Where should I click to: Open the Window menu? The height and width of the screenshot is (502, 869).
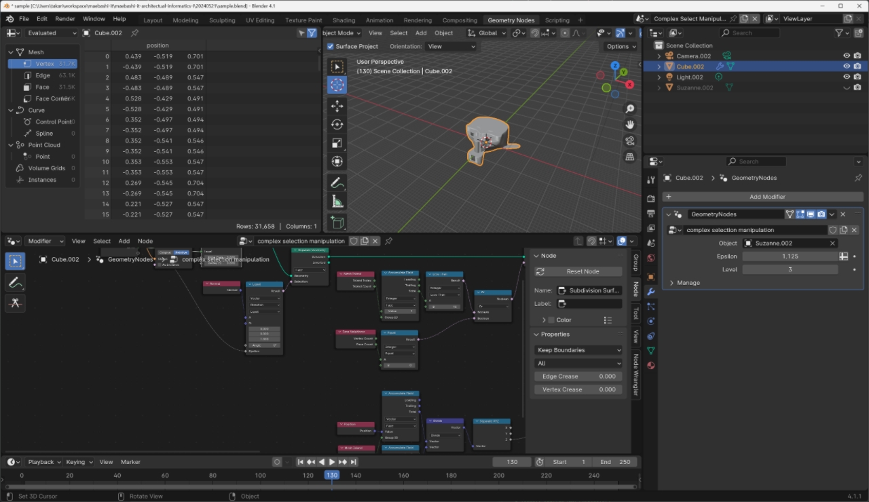(94, 19)
